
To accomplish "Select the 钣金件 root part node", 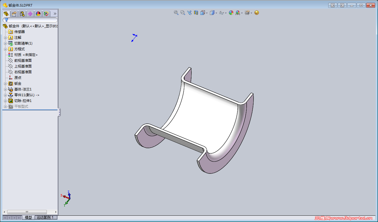I will click(x=30, y=26).
